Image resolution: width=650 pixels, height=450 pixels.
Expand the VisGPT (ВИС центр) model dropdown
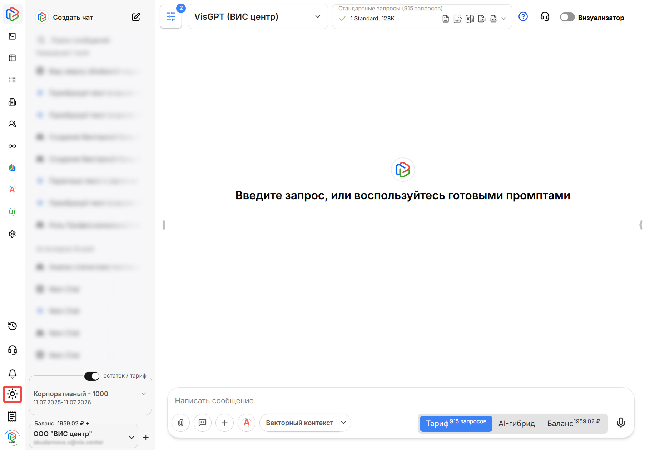(258, 16)
